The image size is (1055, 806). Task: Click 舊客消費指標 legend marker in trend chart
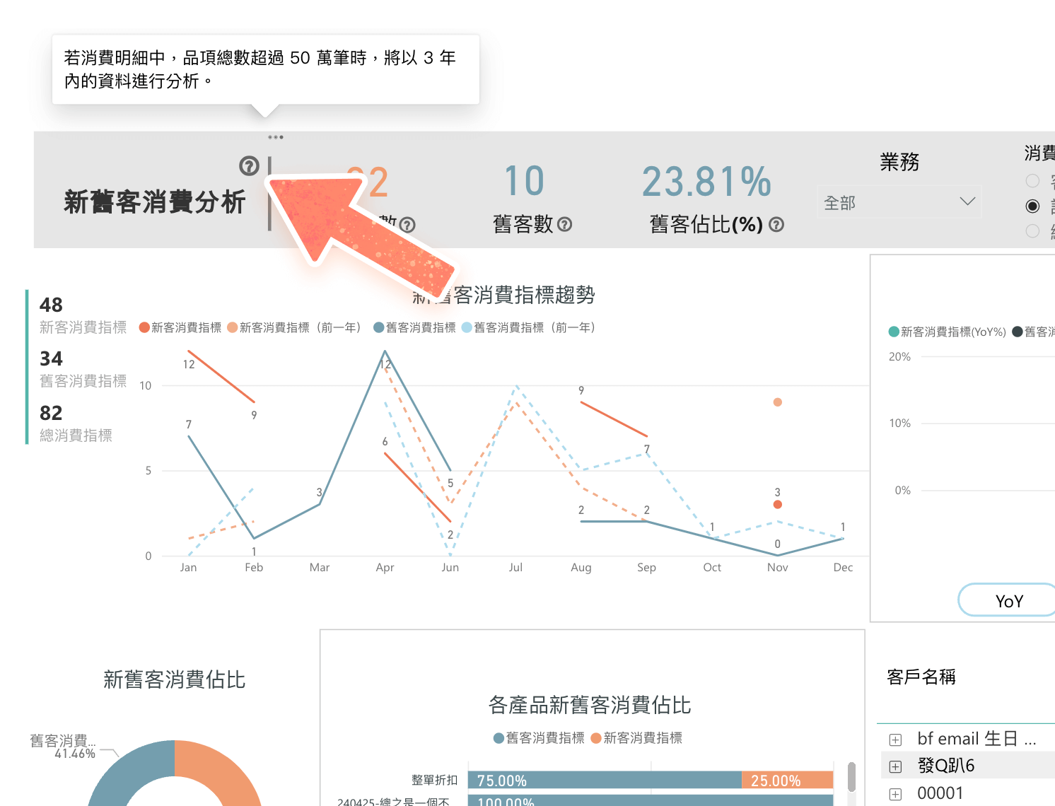tap(379, 327)
